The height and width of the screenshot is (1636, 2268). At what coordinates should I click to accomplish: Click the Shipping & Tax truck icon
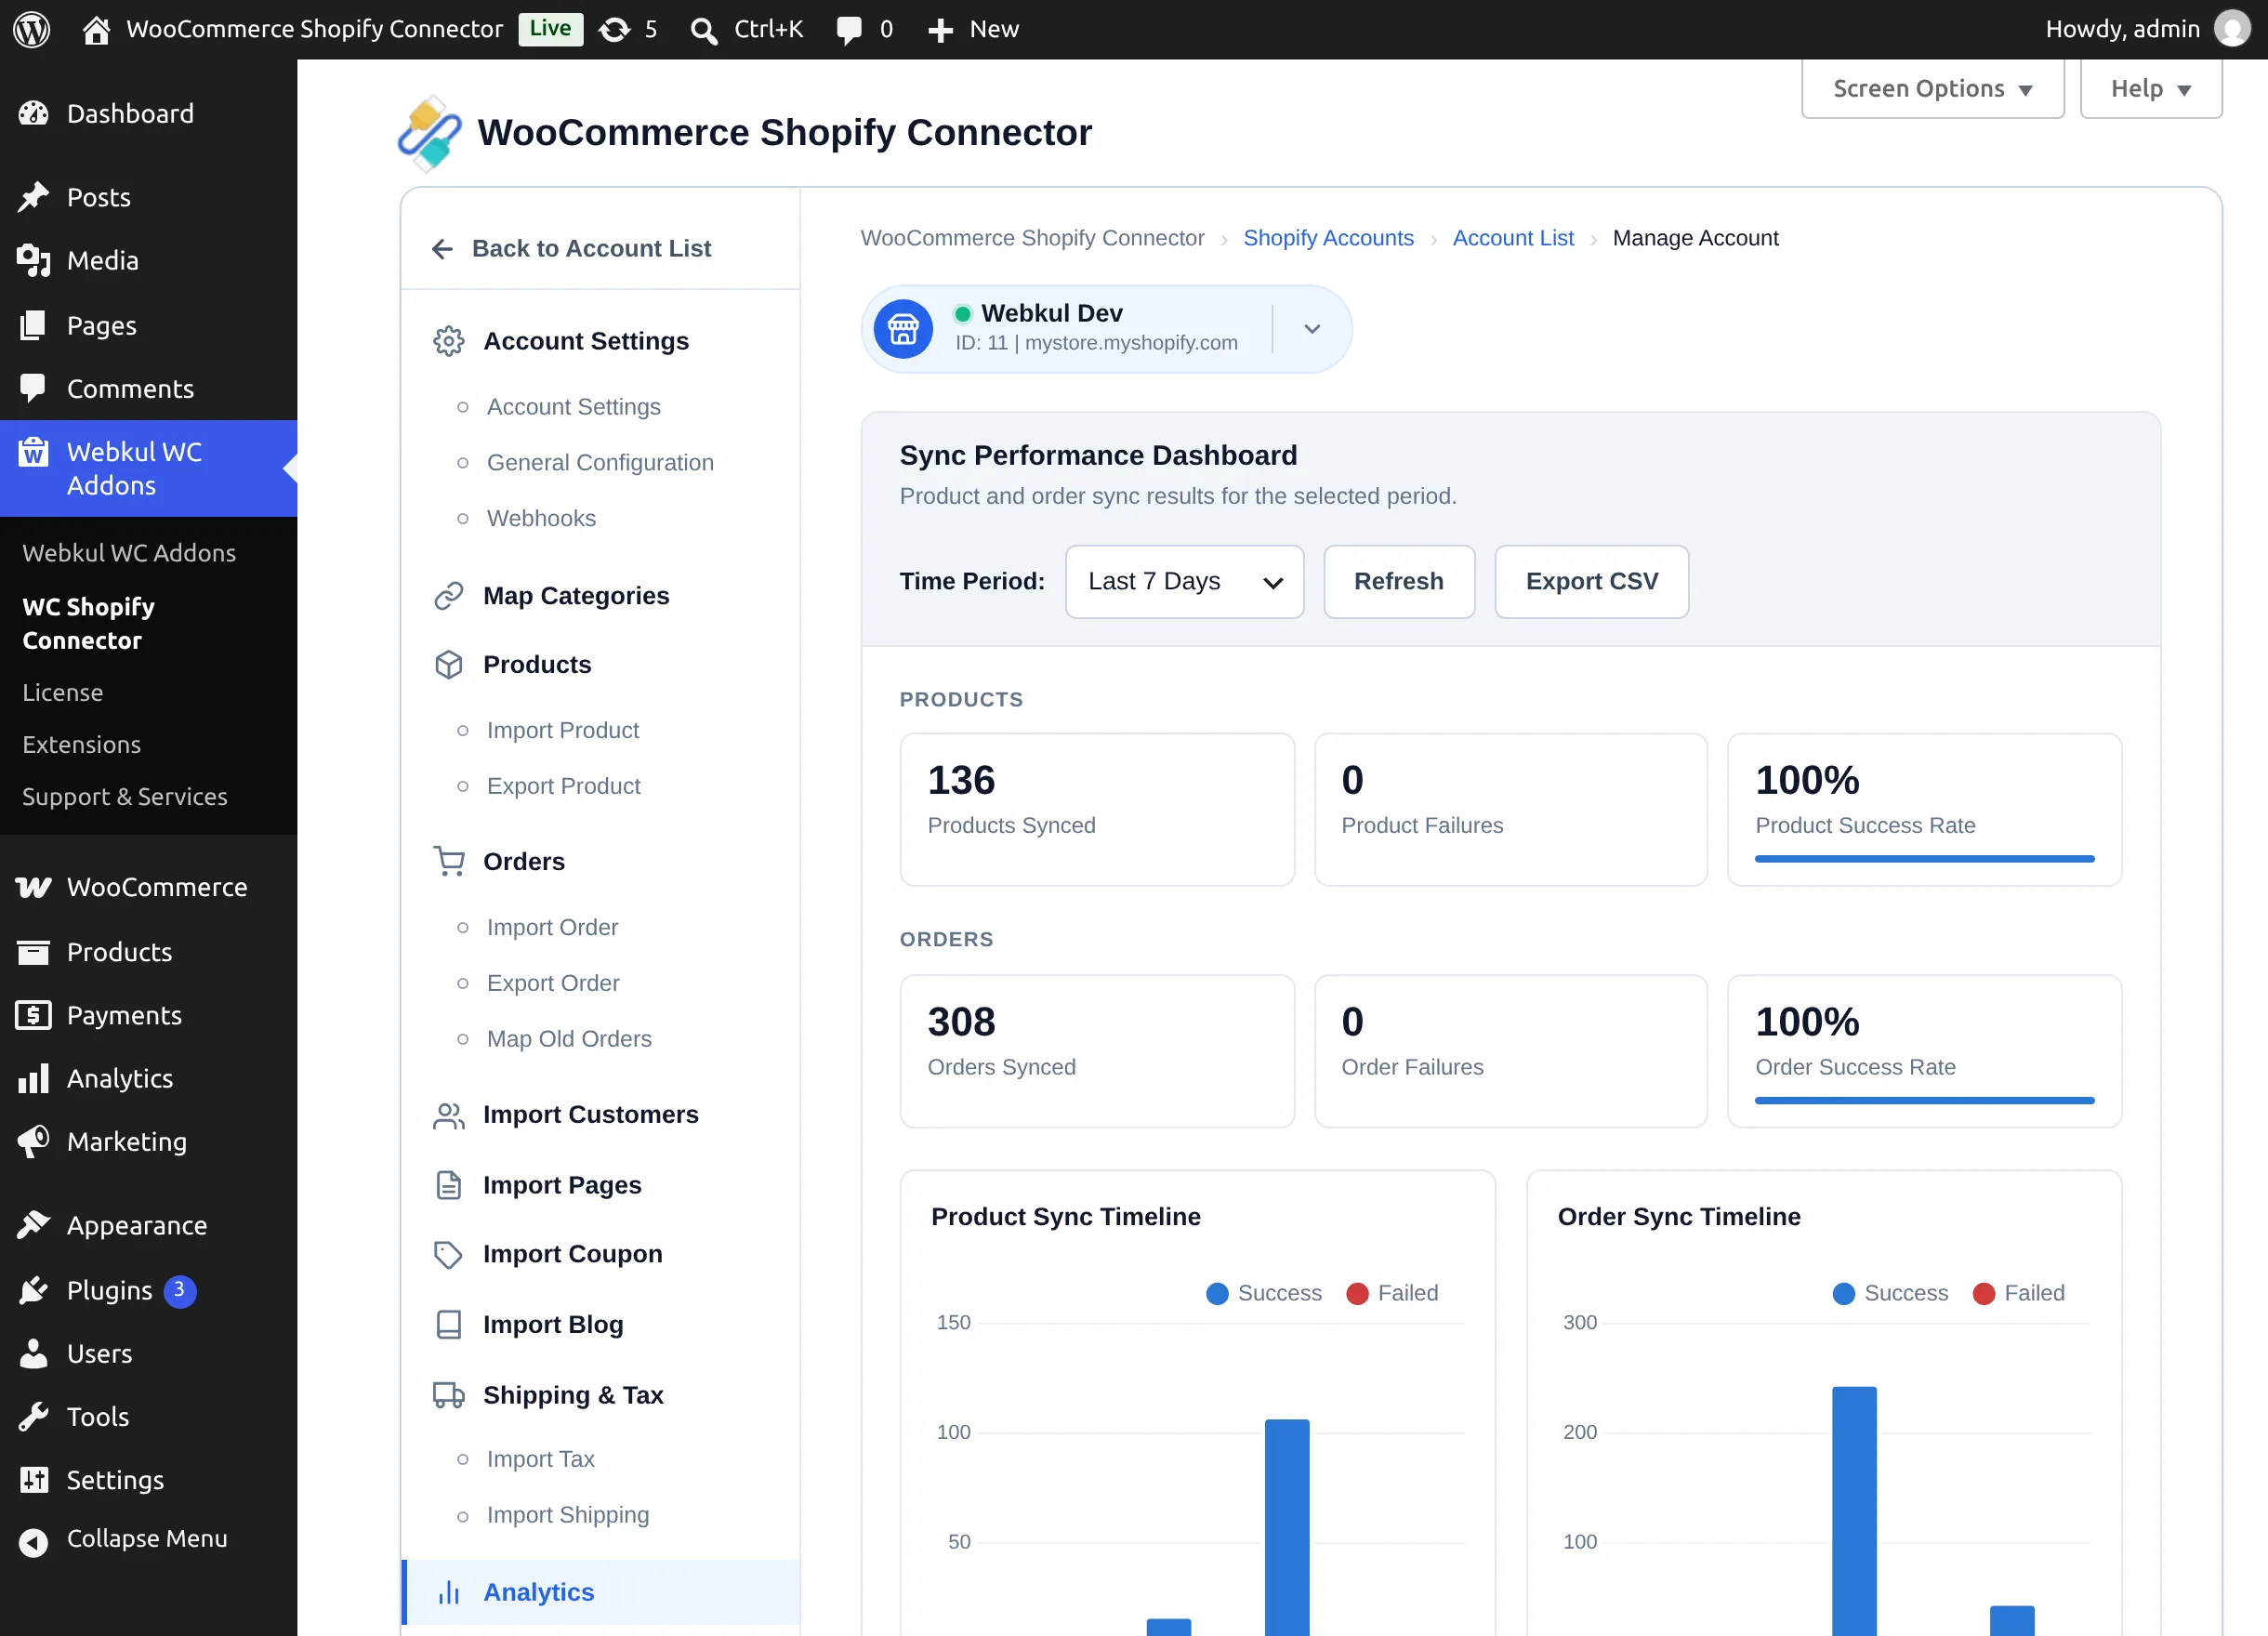pos(448,1395)
